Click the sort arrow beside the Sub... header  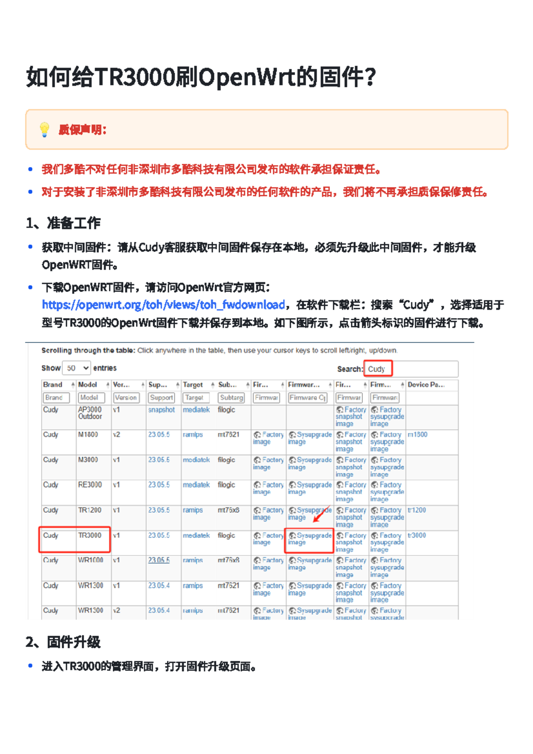tap(248, 385)
